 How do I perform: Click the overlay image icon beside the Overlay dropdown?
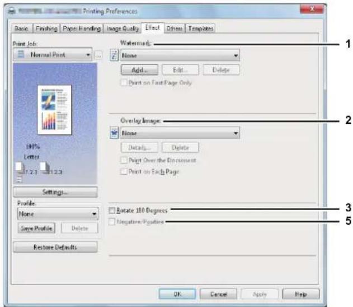pos(114,133)
